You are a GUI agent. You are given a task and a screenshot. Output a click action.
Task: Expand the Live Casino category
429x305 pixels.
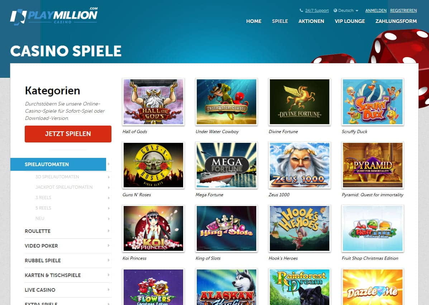[68, 290]
